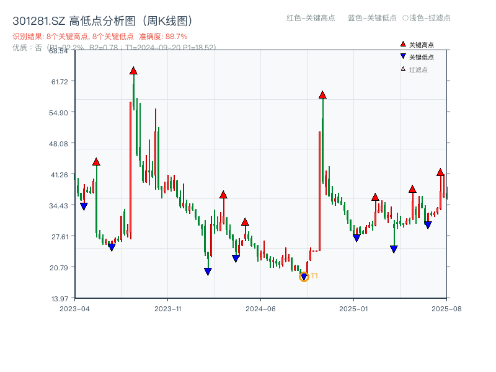Click the T1 annotation label on the chart
Viewport: 496px width, 372px height.
point(314,276)
